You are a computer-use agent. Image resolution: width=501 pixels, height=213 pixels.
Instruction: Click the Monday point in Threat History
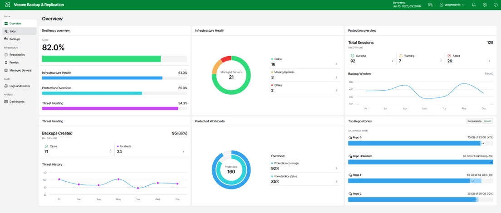tap(118, 179)
